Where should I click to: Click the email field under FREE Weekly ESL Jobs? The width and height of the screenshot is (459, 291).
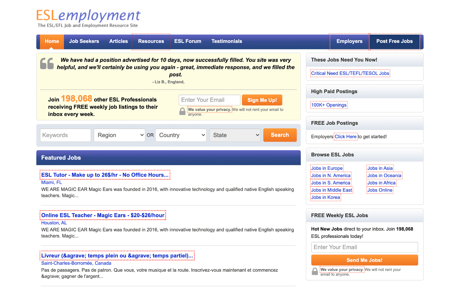coord(365,247)
